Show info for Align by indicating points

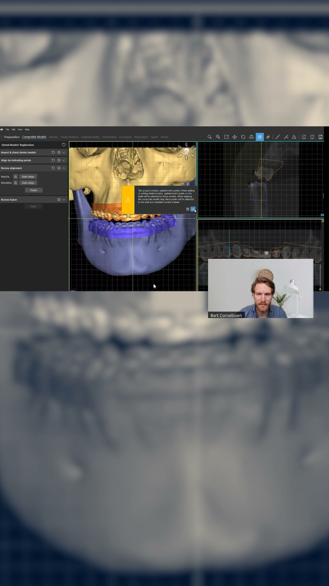click(59, 160)
